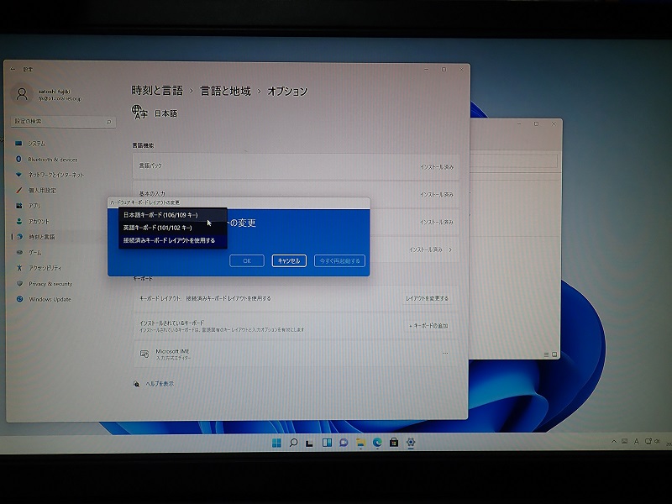Open Windows Update in the sidebar
Viewport: 672px width, 504px height.
point(50,299)
